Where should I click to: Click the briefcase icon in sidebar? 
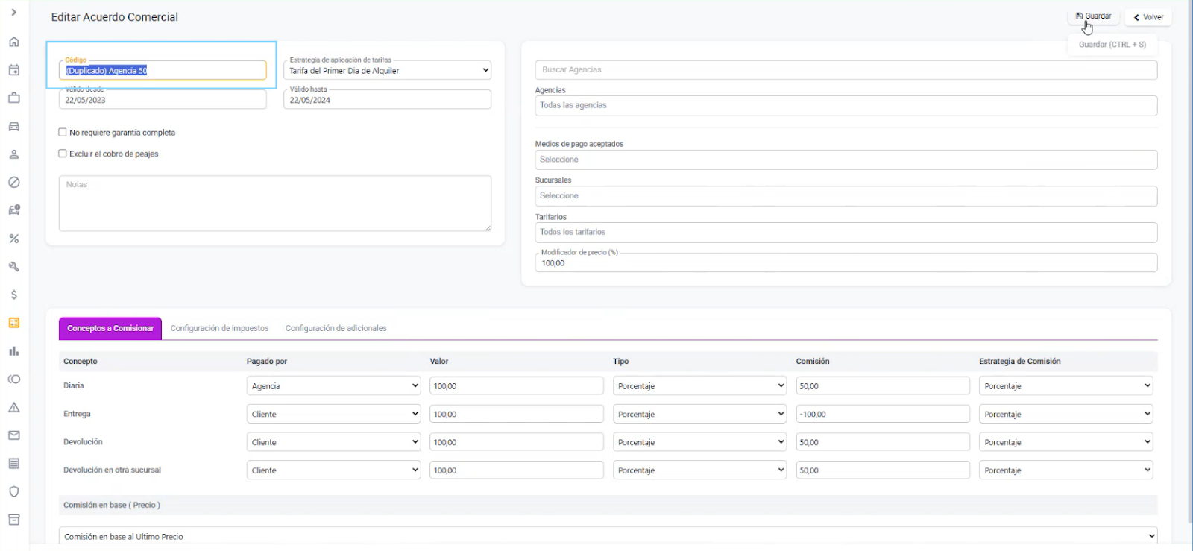pyautogui.click(x=13, y=98)
